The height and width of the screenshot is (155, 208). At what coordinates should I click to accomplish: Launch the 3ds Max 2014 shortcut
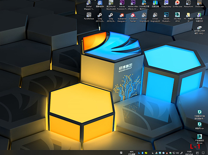pos(177,17)
